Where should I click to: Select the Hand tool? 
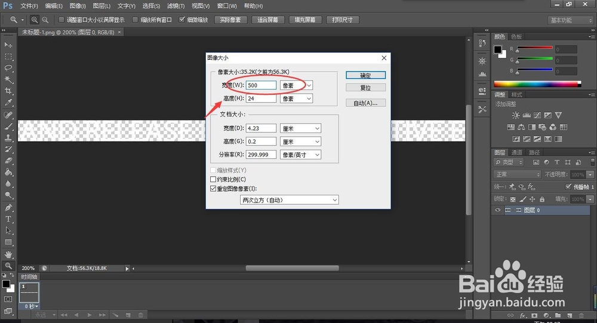[x=8, y=254]
